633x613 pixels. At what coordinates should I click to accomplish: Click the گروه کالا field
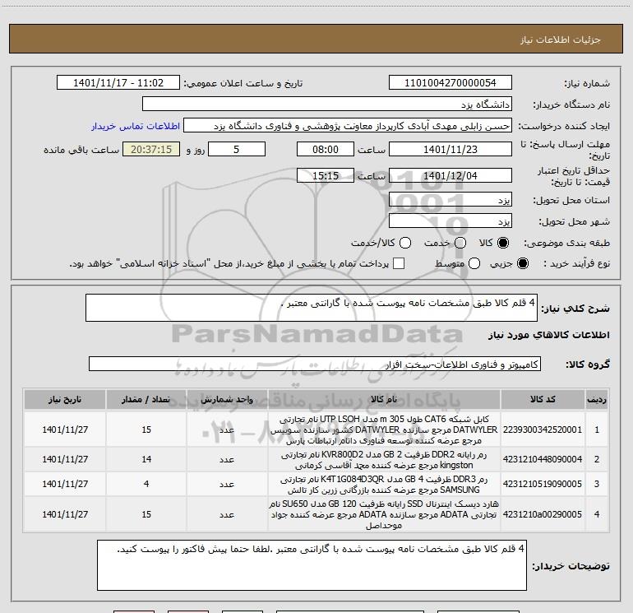(315, 364)
